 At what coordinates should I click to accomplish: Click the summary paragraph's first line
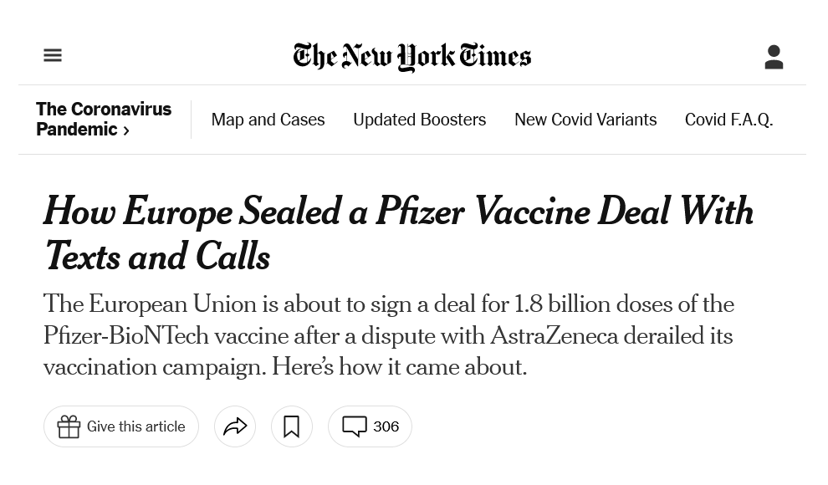[389, 304]
